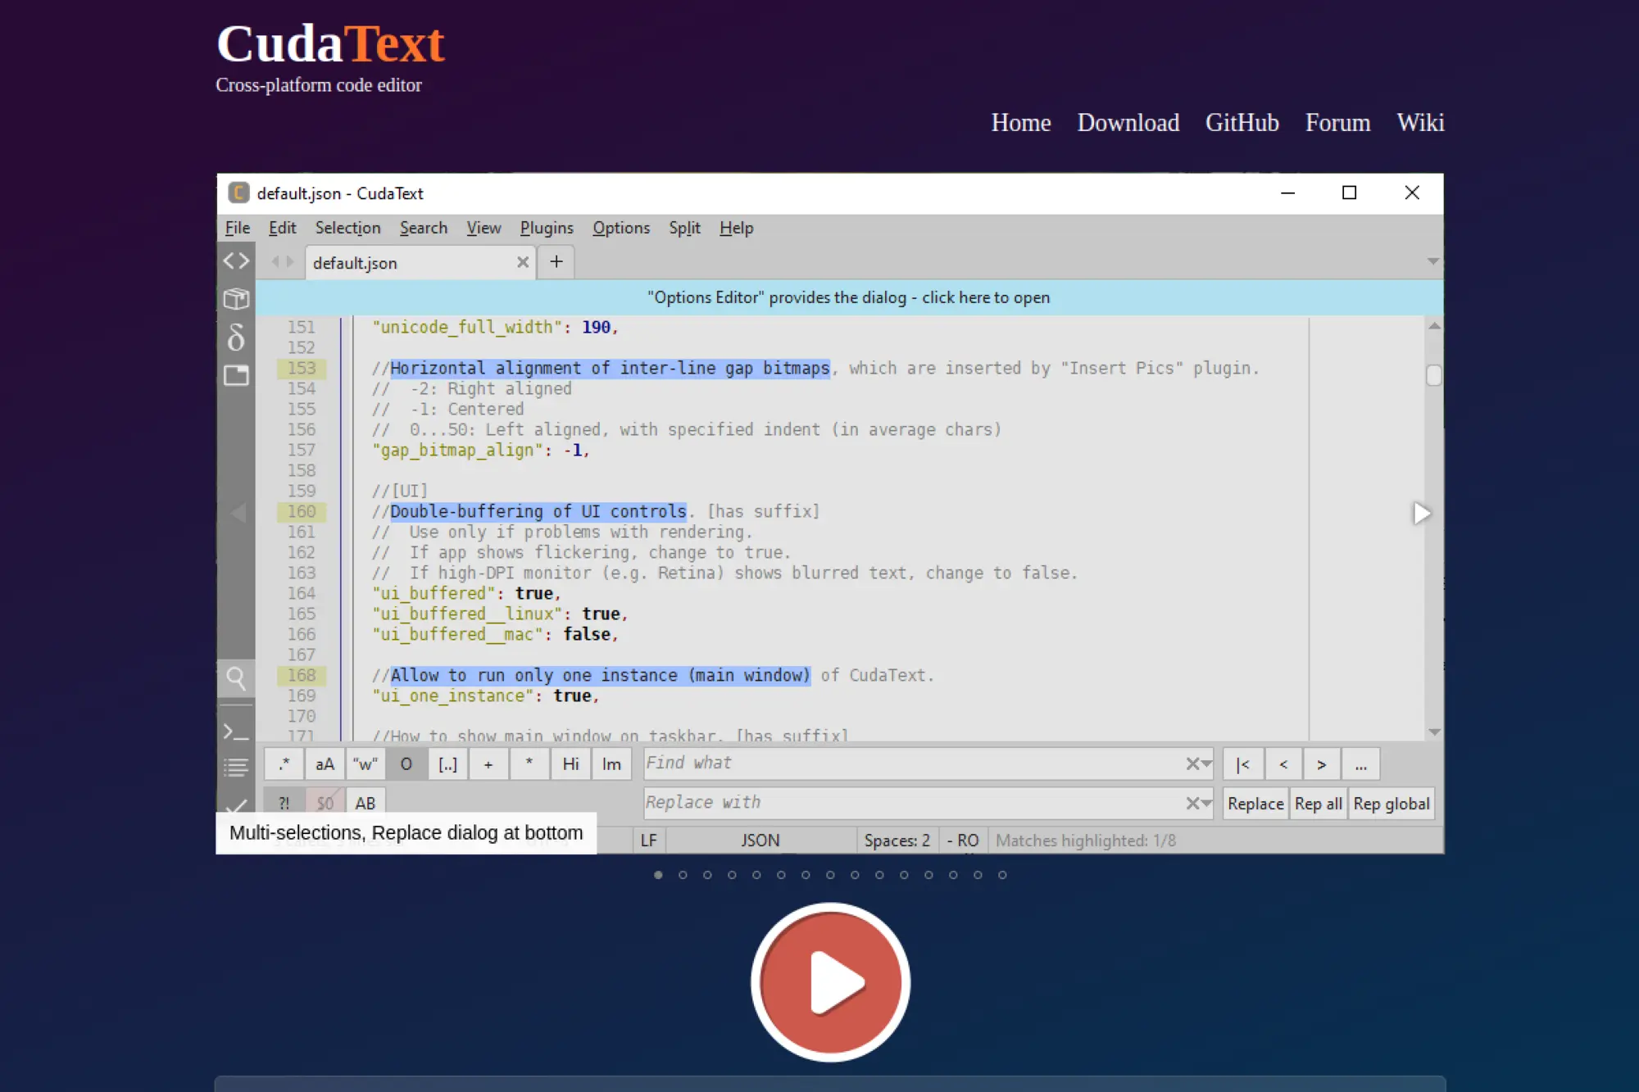Toggle regex '.*' search option
This screenshot has width=1639, height=1092.
tap(284, 764)
